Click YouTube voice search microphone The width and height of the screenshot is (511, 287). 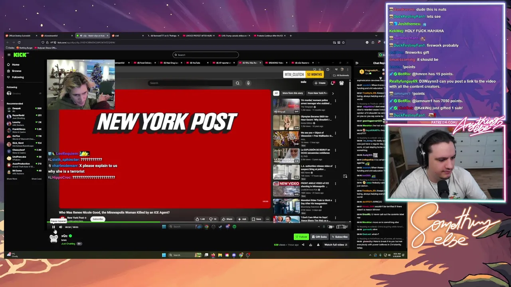point(248,83)
